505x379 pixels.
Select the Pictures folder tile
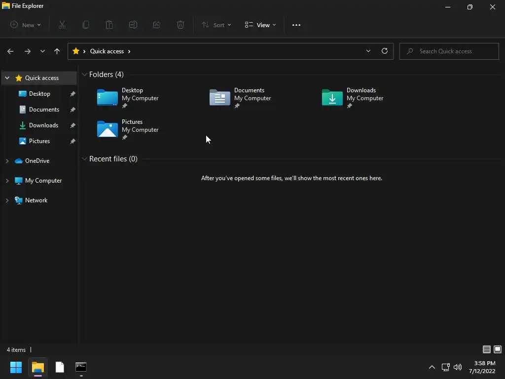[x=128, y=129]
